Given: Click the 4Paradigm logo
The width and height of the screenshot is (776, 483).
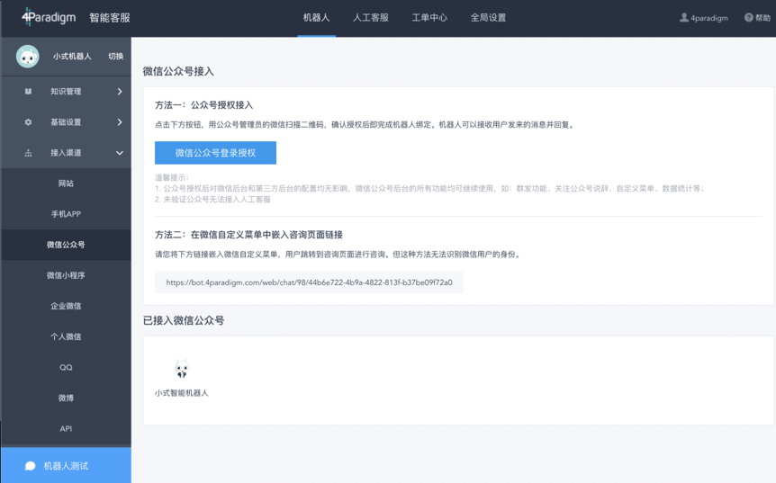Looking at the screenshot, I should point(49,17).
